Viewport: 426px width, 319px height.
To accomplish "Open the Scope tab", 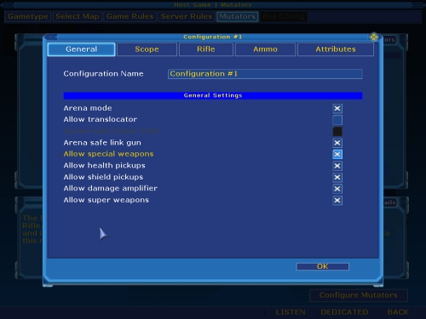I will click(x=147, y=49).
